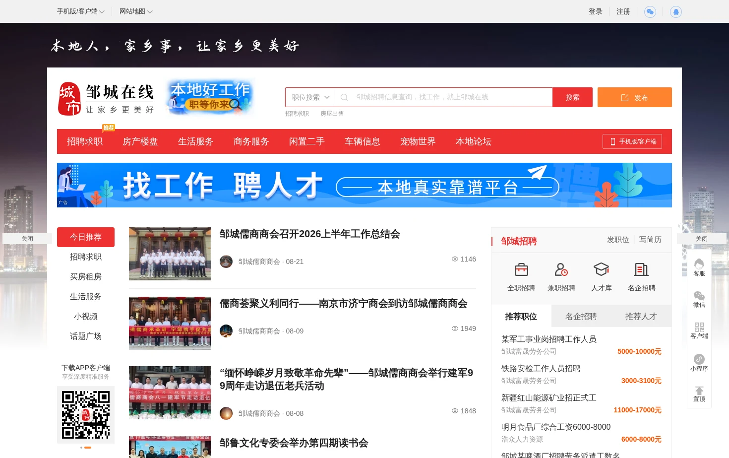The height and width of the screenshot is (458, 729).
Task: Open the 本地论坛 navigation menu item
Action: pyautogui.click(x=474, y=141)
